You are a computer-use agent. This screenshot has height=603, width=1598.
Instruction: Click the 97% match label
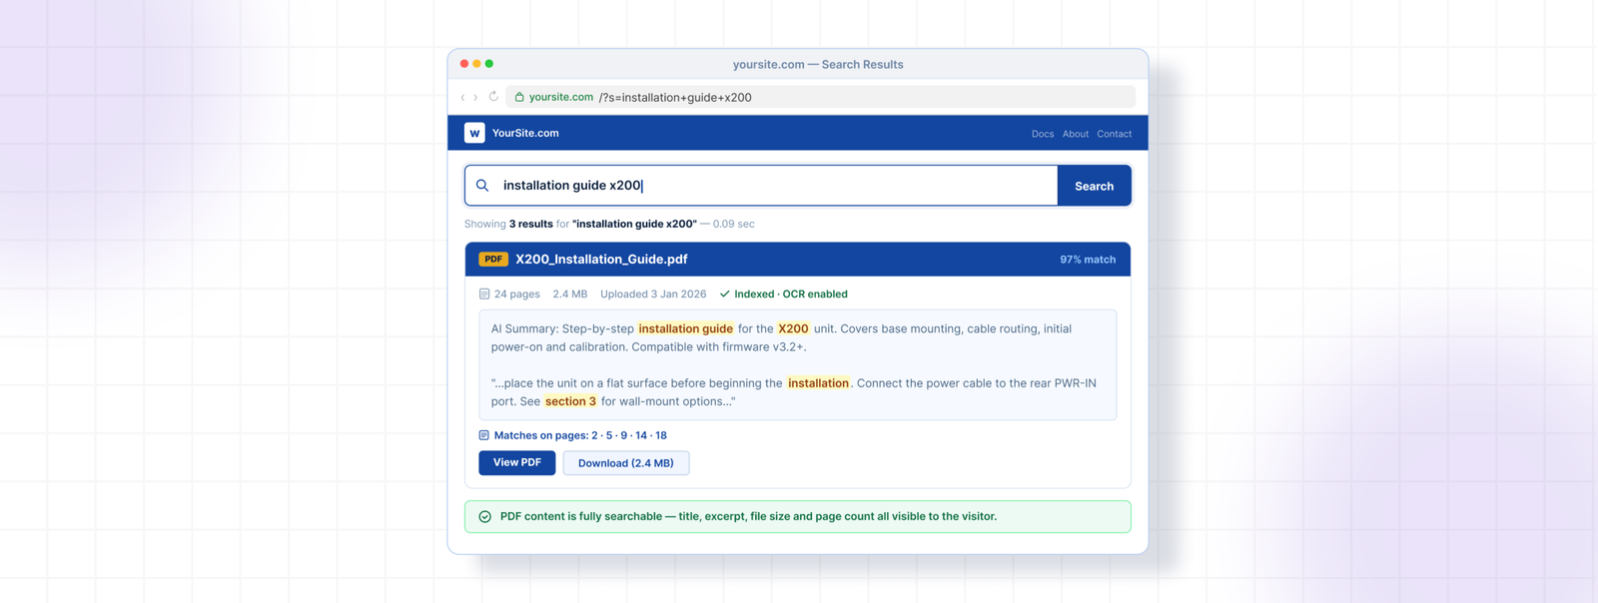pyautogui.click(x=1088, y=260)
